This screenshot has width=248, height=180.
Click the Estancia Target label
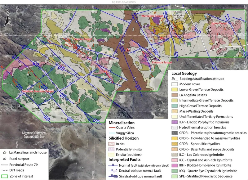[x=162, y=62]
